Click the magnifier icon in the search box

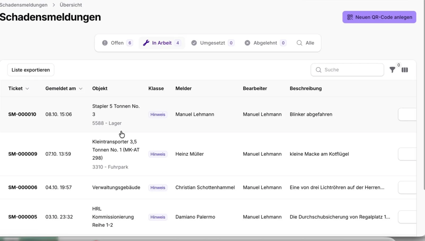coord(318,70)
